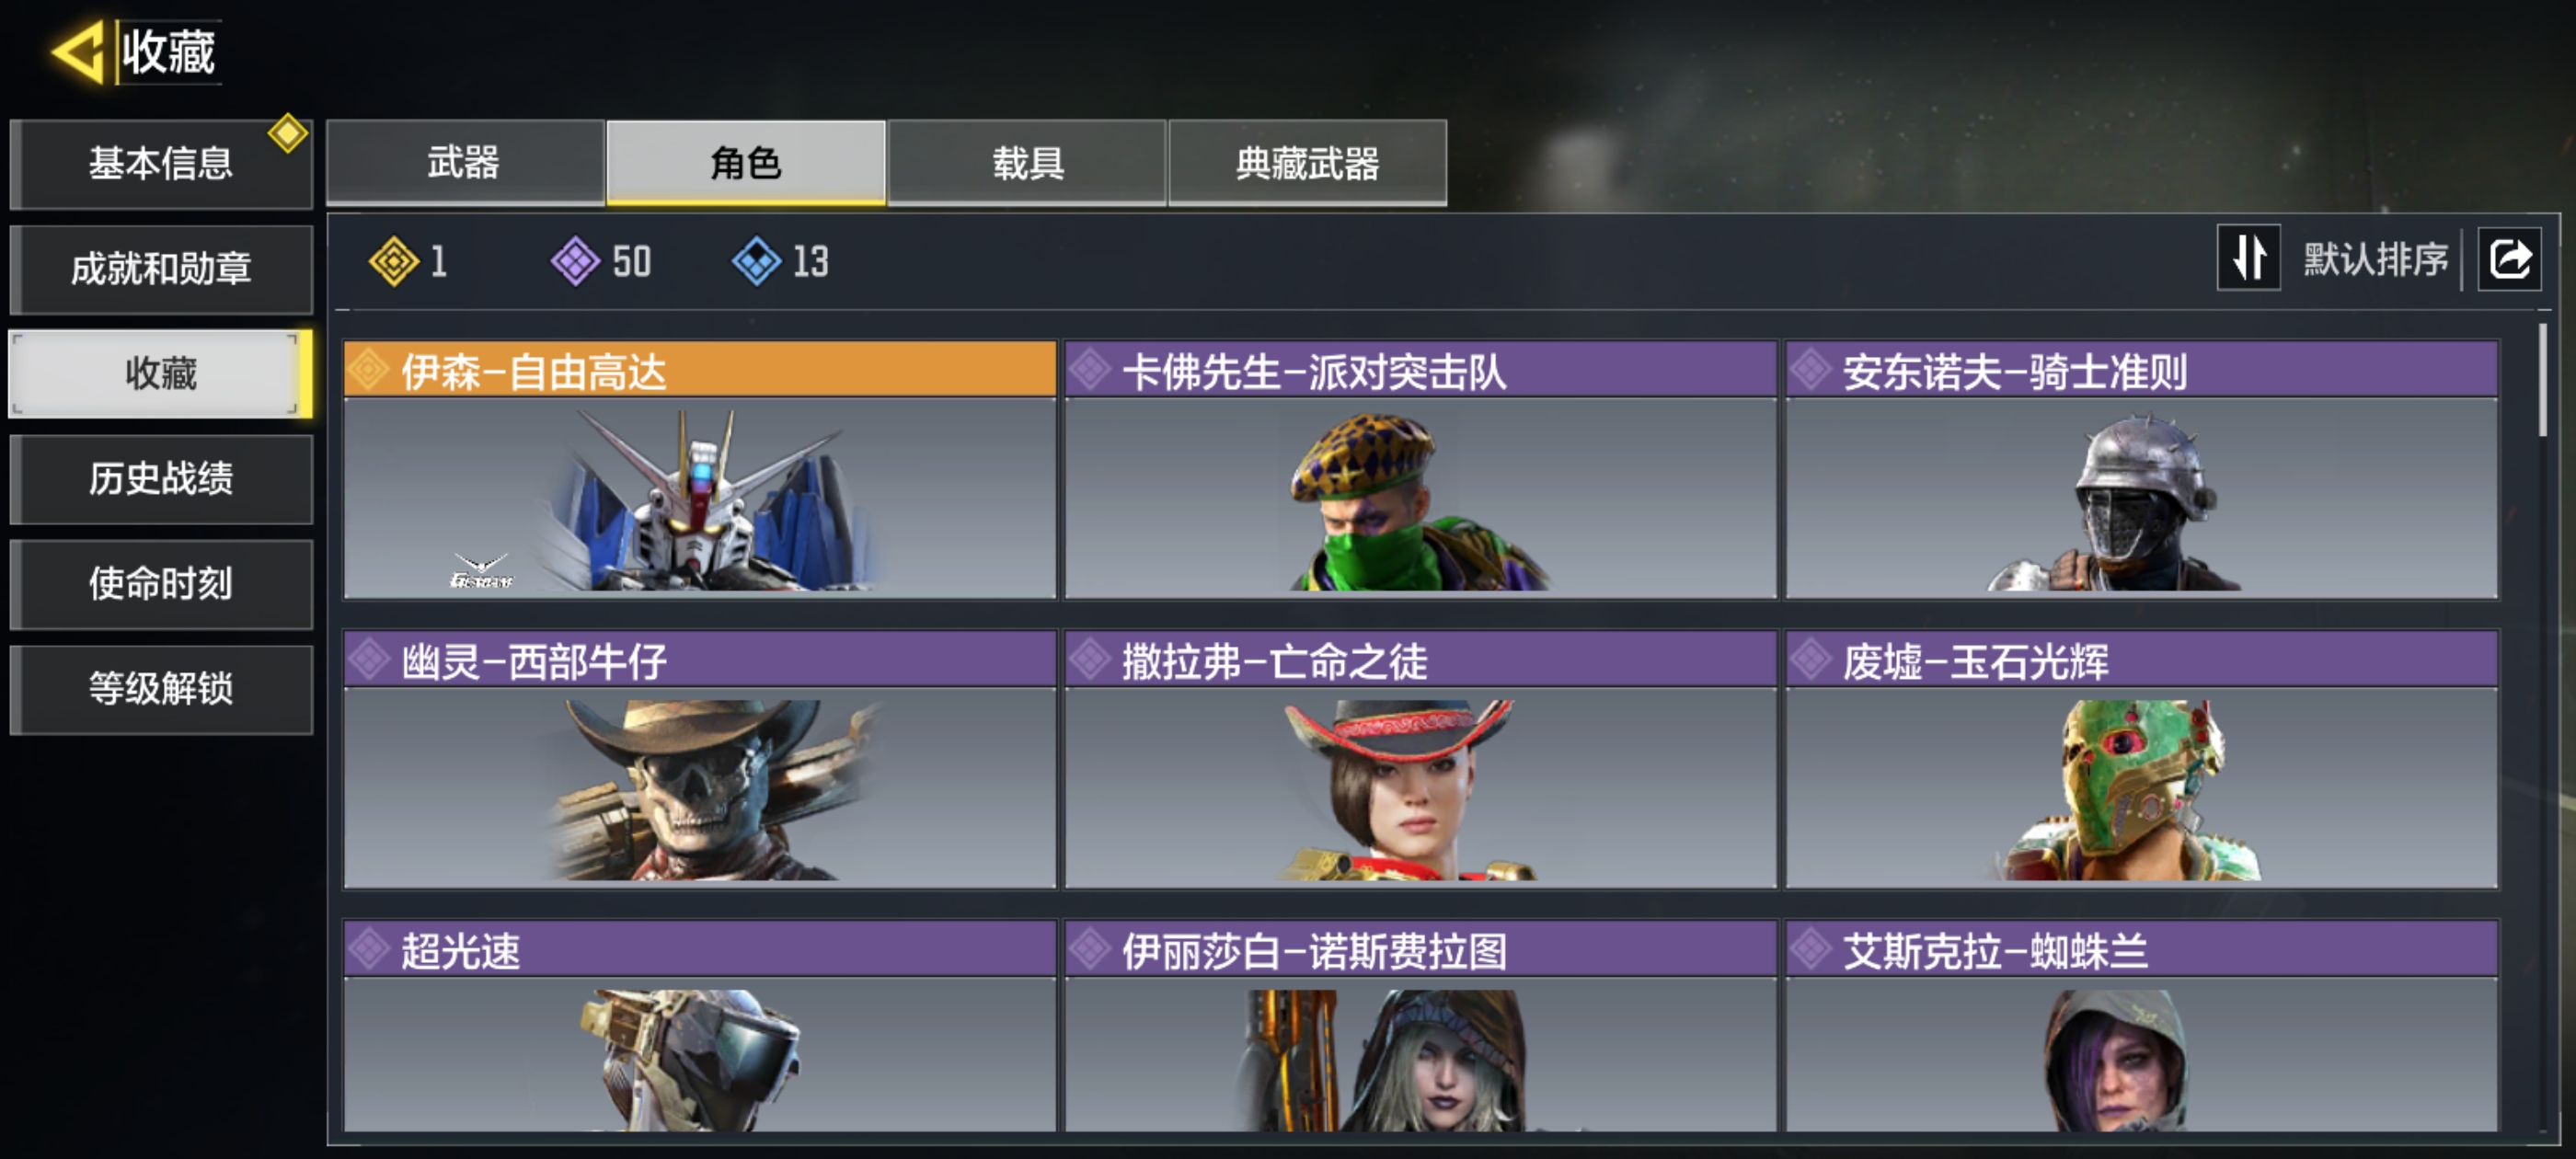This screenshot has width=2576, height=1159.
Task: Switch to the 载具 tab
Action: coord(1027,163)
